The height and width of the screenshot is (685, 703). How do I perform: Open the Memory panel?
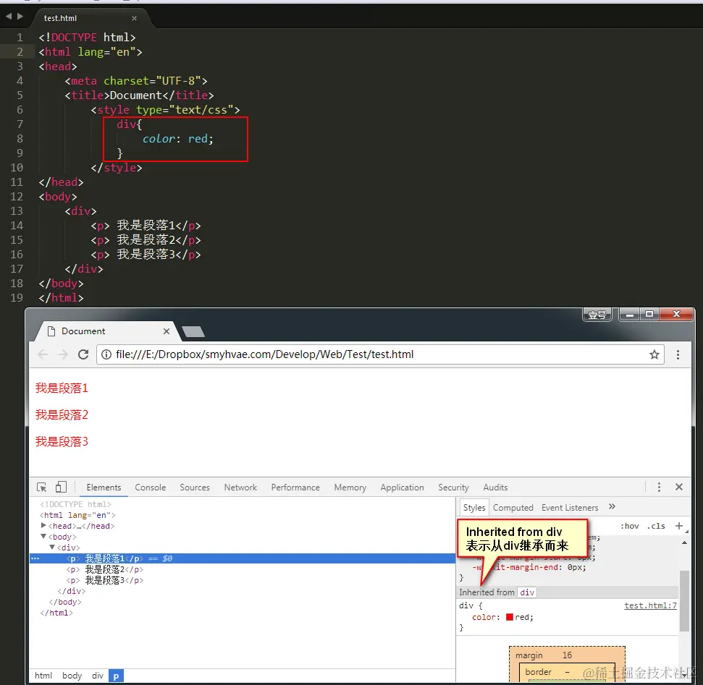[350, 488]
